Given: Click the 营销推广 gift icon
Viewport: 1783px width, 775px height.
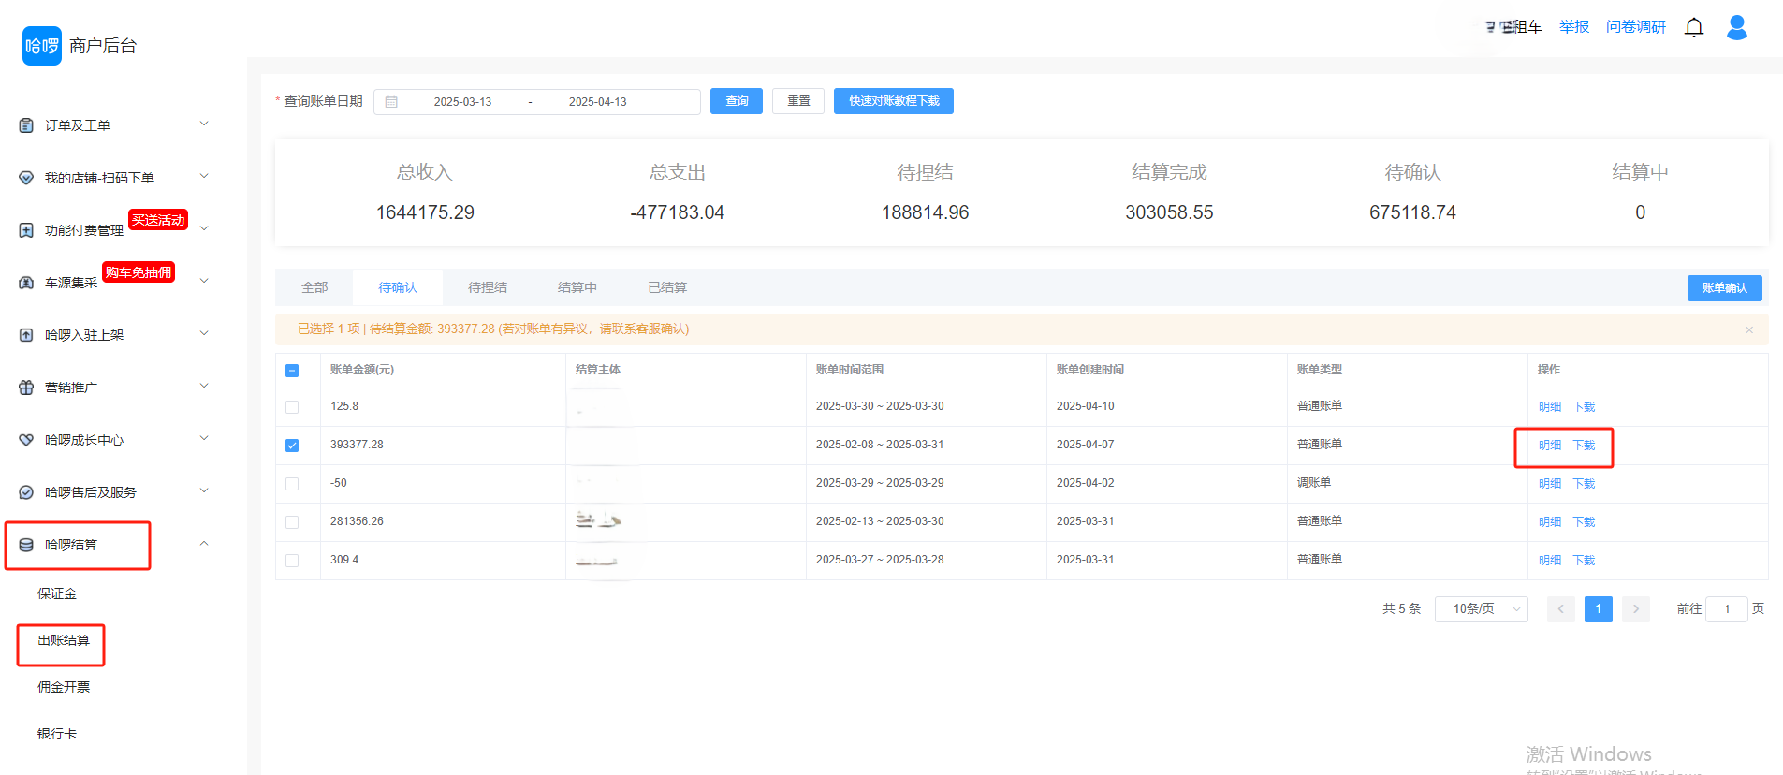Looking at the screenshot, I should pos(26,387).
